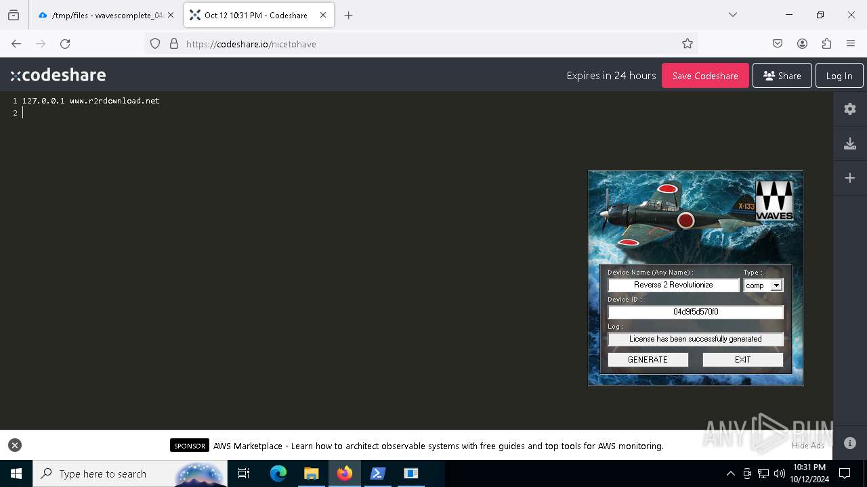Screen dimensions: 867x487
Task: Open Firefox application menu
Action: (851, 44)
